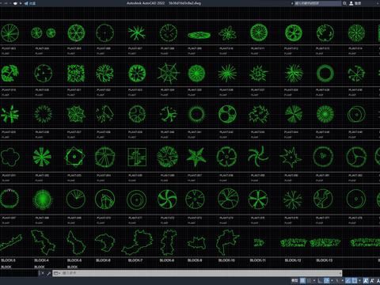380x285 pixels.
Task: Open the user sign-in account icon
Action: point(351,3)
